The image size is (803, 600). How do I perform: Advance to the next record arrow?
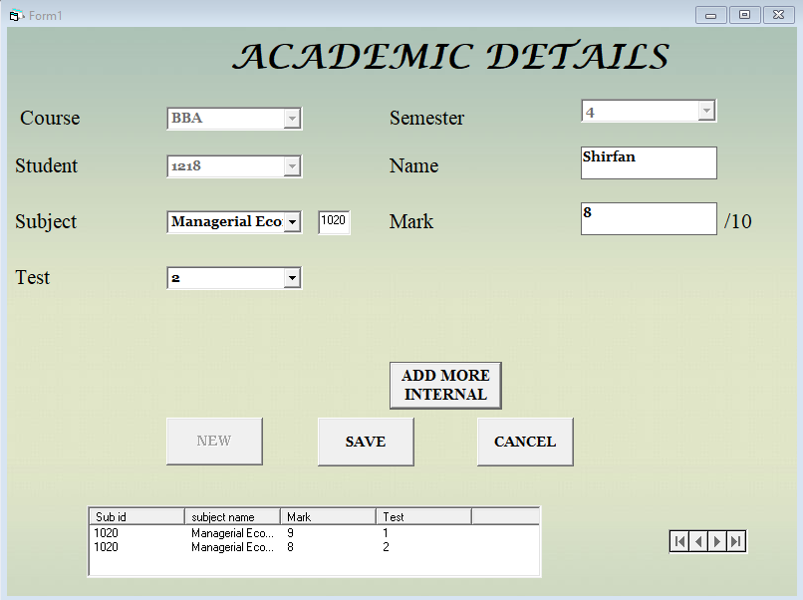click(716, 540)
